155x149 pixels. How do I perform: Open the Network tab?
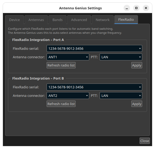103,20
